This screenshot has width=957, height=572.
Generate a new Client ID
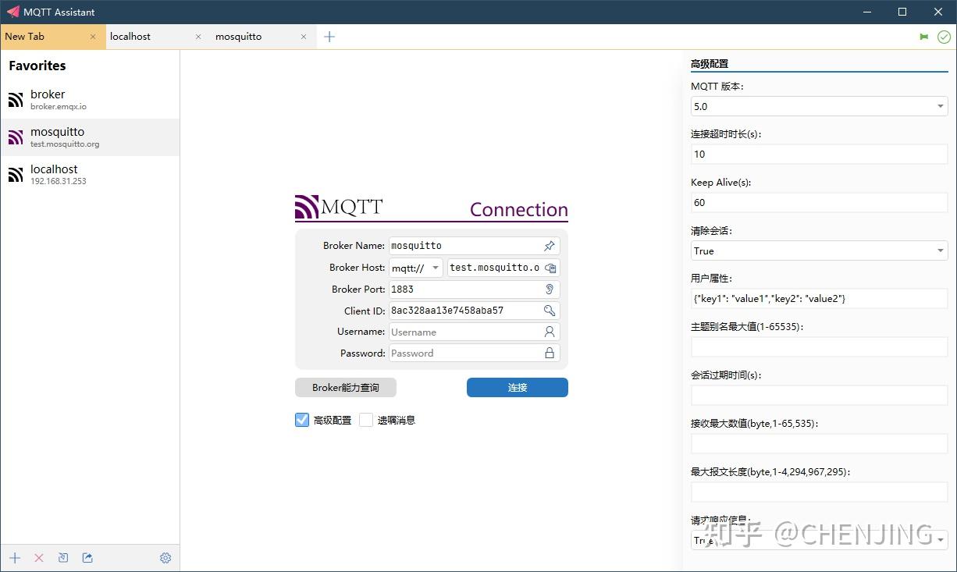550,311
